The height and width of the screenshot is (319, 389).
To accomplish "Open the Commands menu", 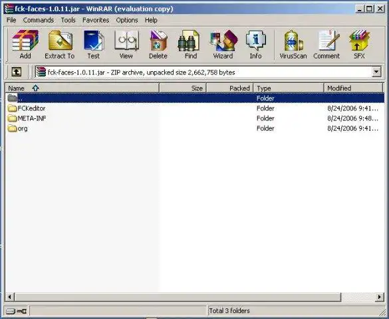I will coord(39,20).
